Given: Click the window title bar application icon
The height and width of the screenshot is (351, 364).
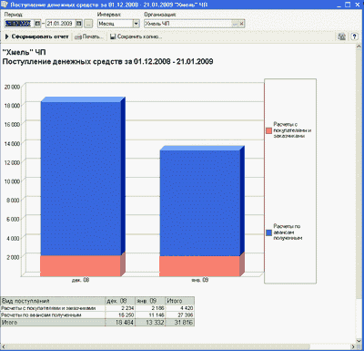Looking at the screenshot, I should (x=5, y=5).
